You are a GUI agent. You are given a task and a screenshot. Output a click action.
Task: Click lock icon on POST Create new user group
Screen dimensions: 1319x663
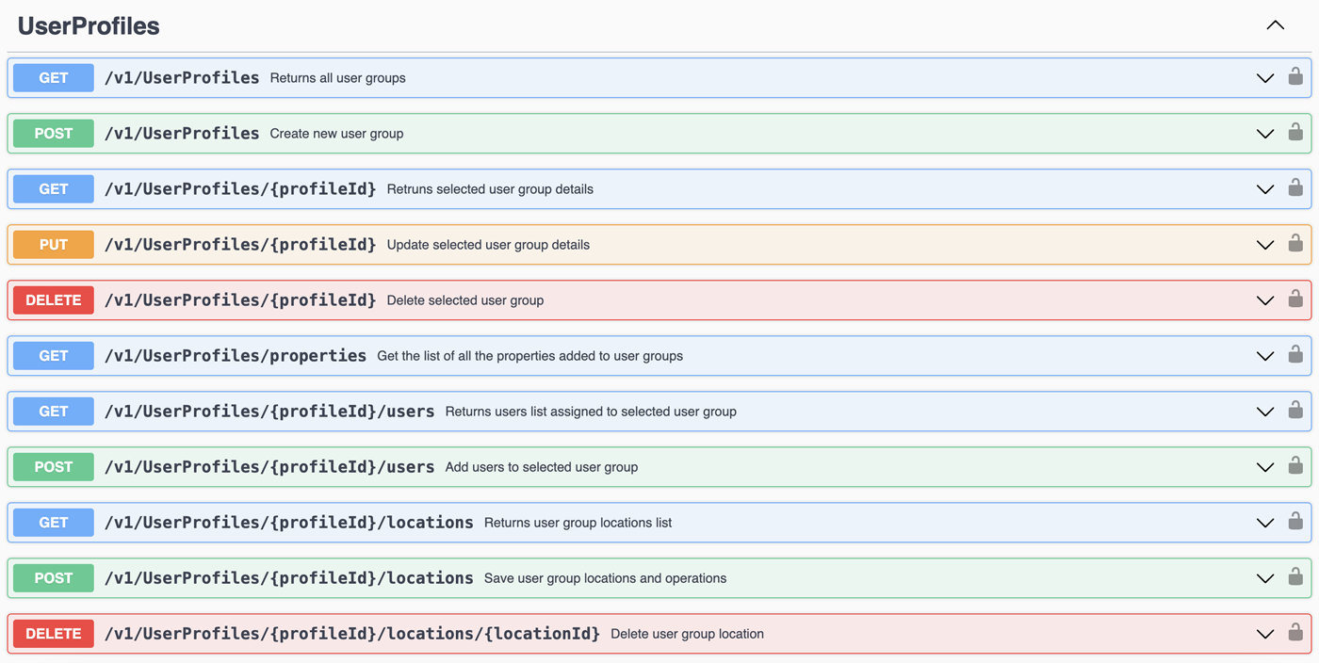(x=1295, y=133)
